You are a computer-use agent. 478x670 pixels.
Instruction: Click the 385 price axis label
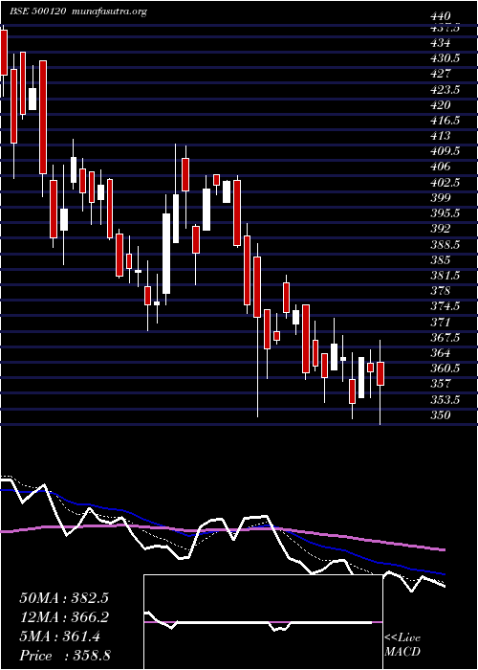coord(441,259)
